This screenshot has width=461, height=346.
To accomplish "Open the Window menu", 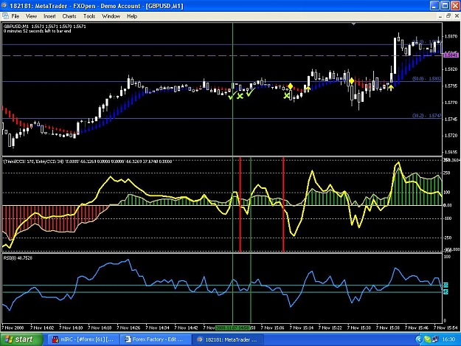I will 111,16.
